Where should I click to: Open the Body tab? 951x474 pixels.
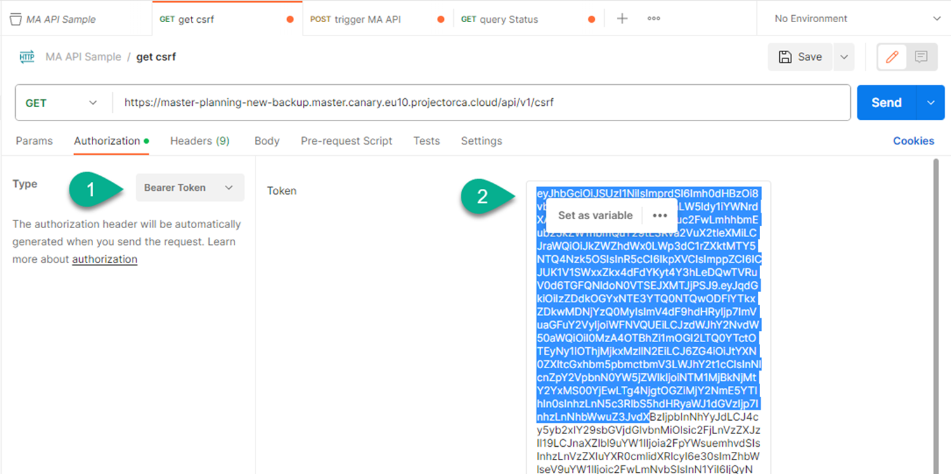click(267, 141)
